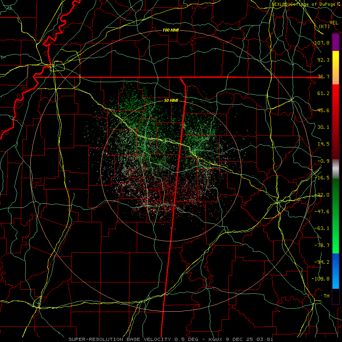The height and width of the screenshot is (342, 342).
Task: Click the -47.6 scale value
Action: [x=322, y=212]
